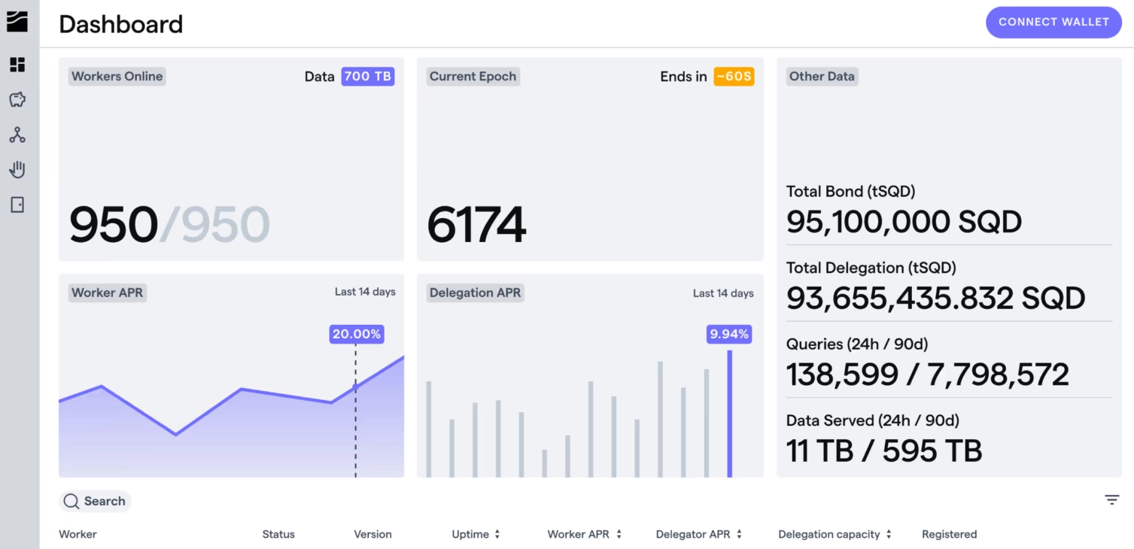
Task: Click the 700 TB data badge
Action: click(367, 77)
